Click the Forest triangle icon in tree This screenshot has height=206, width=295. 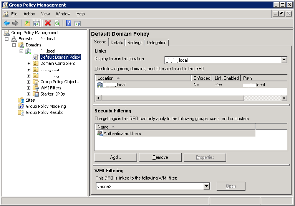[14, 39]
